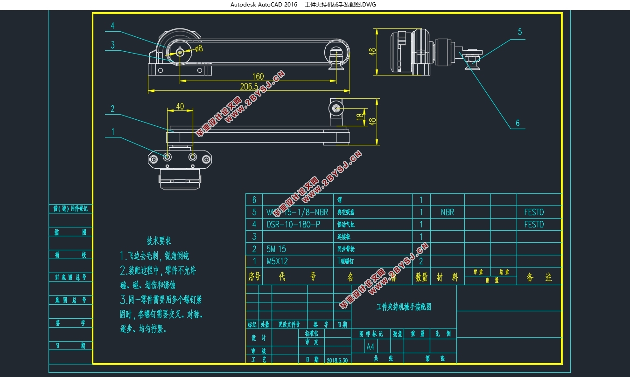Image resolution: width=630 pixels, height=377 pixels.
Task: Select the 工件夹持机械手装配图 title block text
Action: coord(404,307)
